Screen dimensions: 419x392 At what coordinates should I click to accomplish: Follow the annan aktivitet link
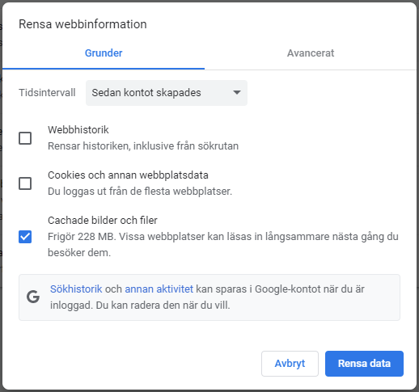point(159,289)
